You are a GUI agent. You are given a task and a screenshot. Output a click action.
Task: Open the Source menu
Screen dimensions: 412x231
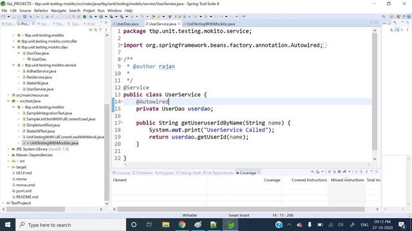25,10
